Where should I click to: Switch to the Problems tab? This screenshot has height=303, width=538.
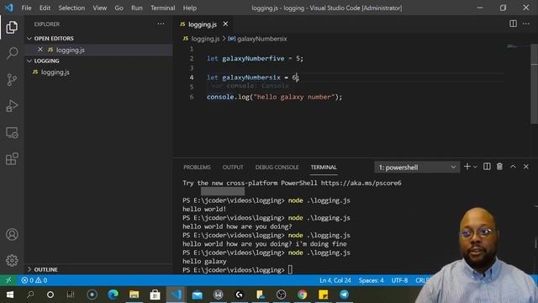pos(197,167)
